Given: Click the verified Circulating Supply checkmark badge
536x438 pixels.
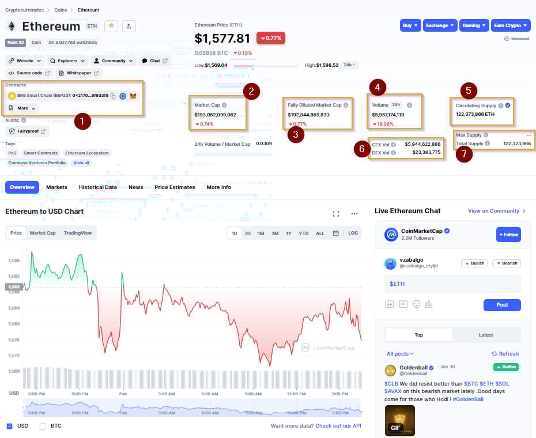Looking at the screenshot, I should tap(508, 105).
